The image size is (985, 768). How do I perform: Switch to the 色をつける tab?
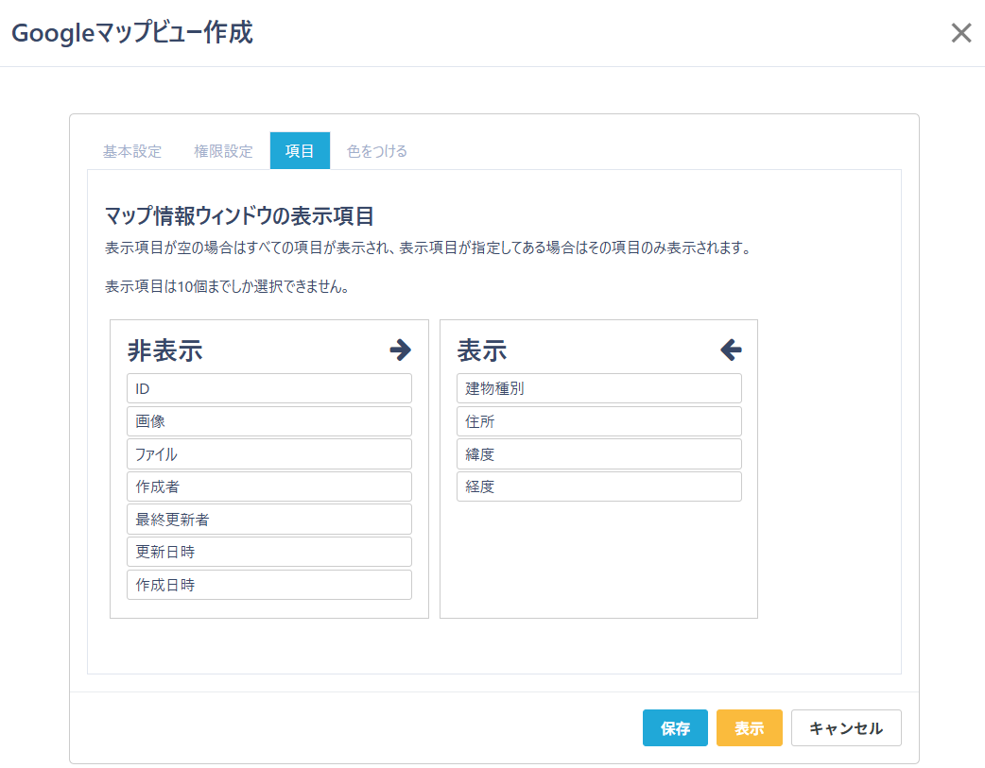pos(375,150)
